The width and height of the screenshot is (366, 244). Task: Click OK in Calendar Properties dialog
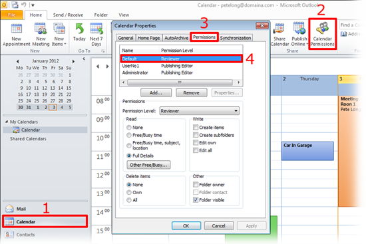[x=186, y=226]
